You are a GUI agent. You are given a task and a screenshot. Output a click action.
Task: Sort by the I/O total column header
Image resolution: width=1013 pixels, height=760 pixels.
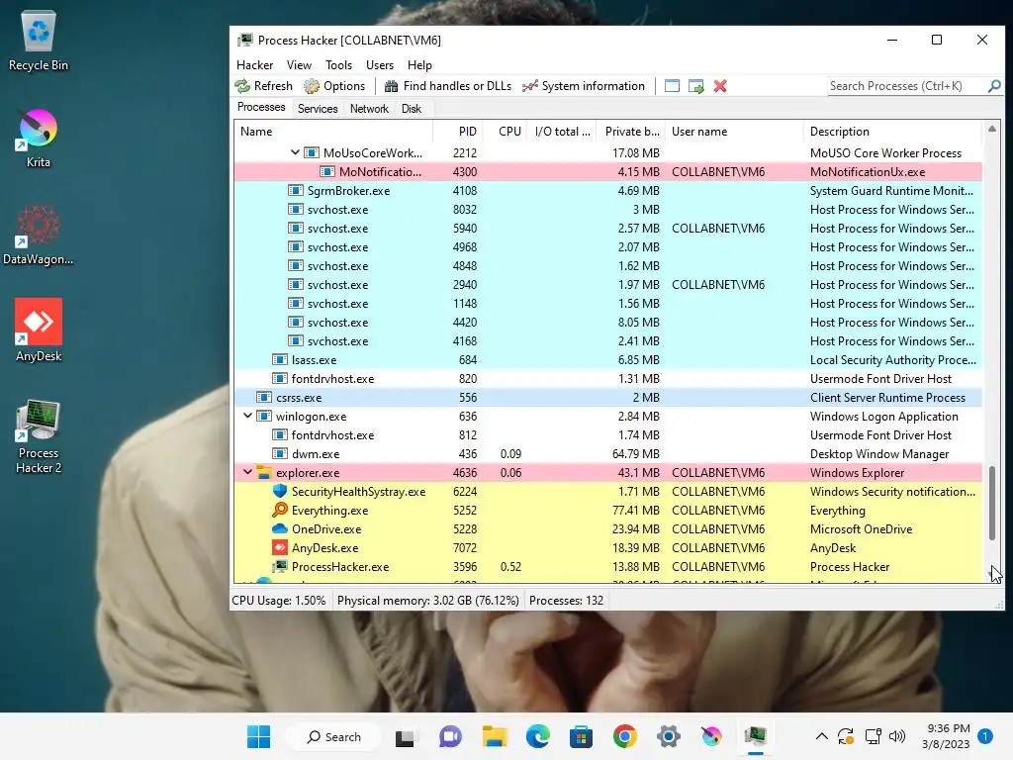(x=562, y=132)
